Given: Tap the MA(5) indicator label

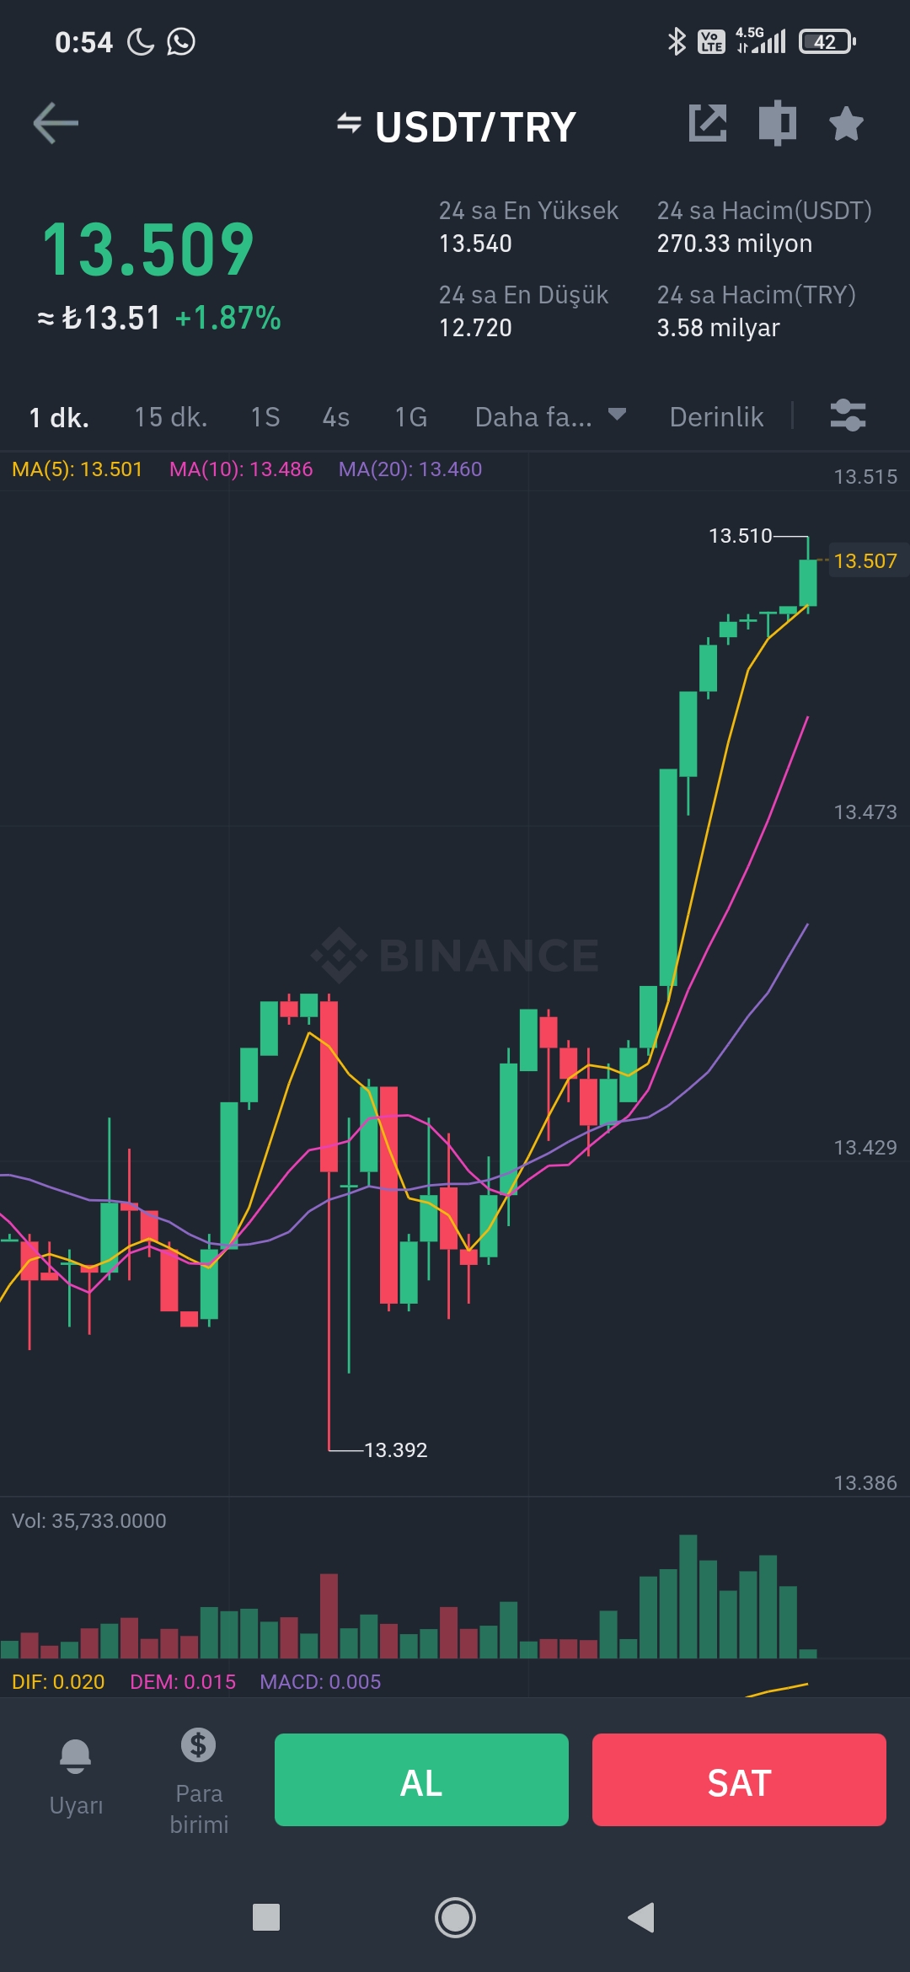Looking at the screenshot, I should (77, 469).
